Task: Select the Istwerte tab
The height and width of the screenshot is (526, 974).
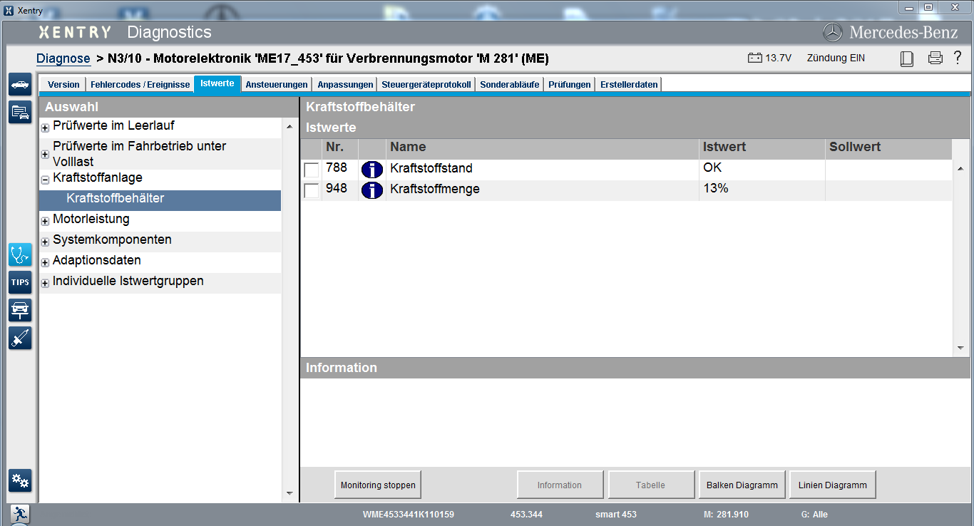Action: [x=217, y=83]
